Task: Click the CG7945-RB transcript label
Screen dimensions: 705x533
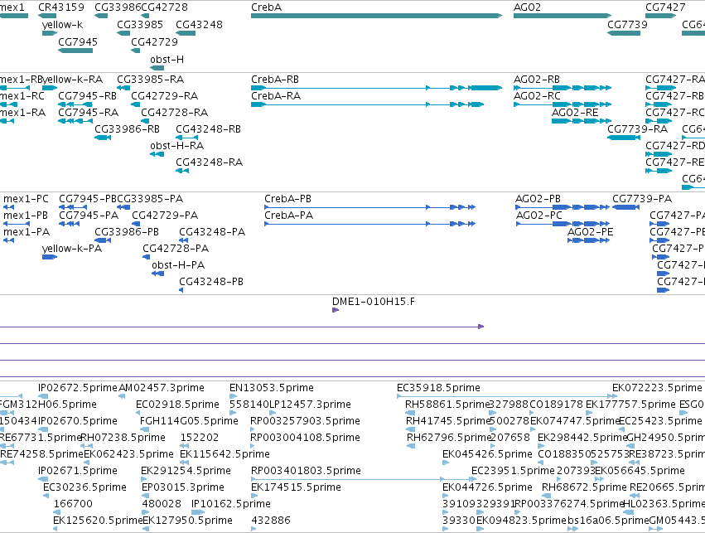Action: (x=87, y=96)
